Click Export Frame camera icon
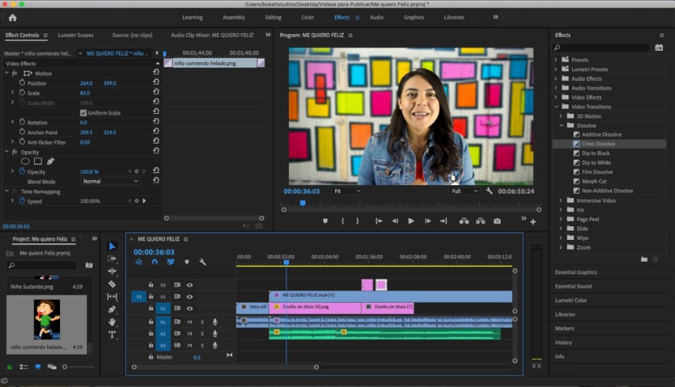This screenshot has height=387, width=675. [497, 221]
